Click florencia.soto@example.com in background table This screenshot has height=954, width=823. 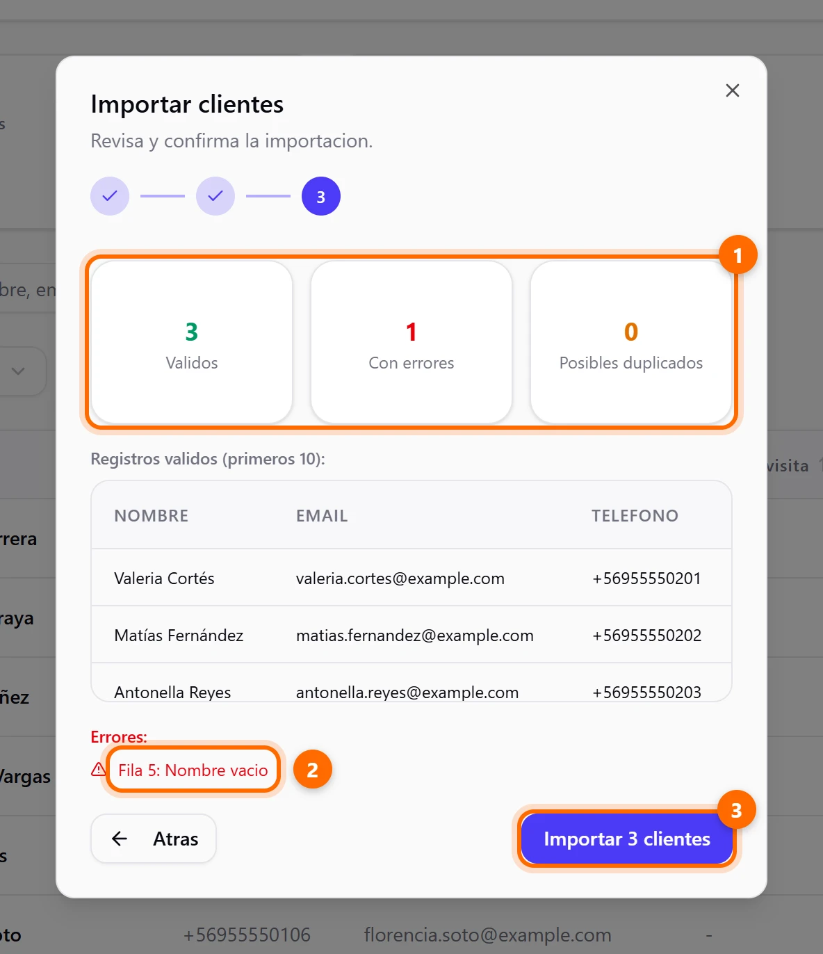tap(487, 935)
